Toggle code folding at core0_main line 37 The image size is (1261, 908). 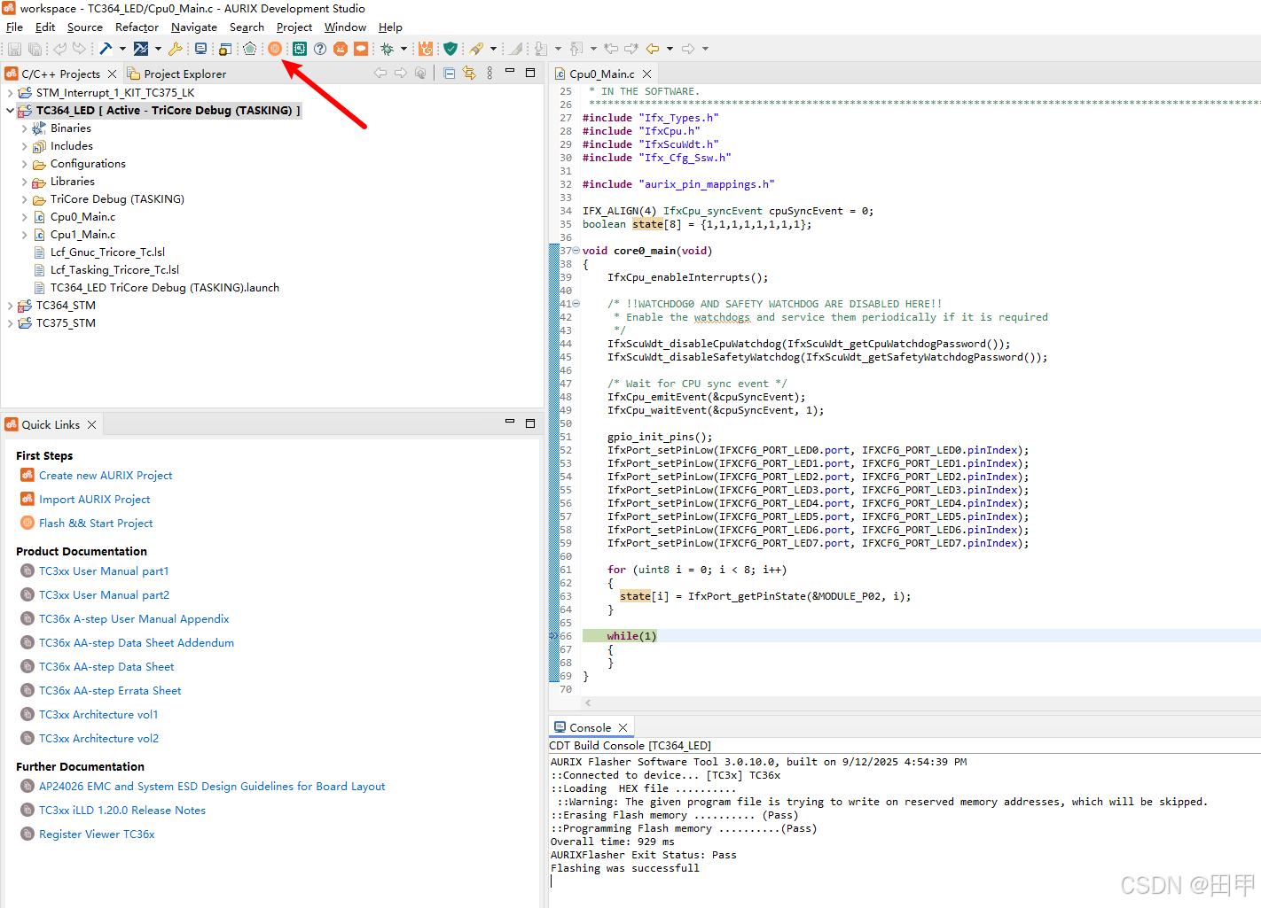tap(576, 251)
